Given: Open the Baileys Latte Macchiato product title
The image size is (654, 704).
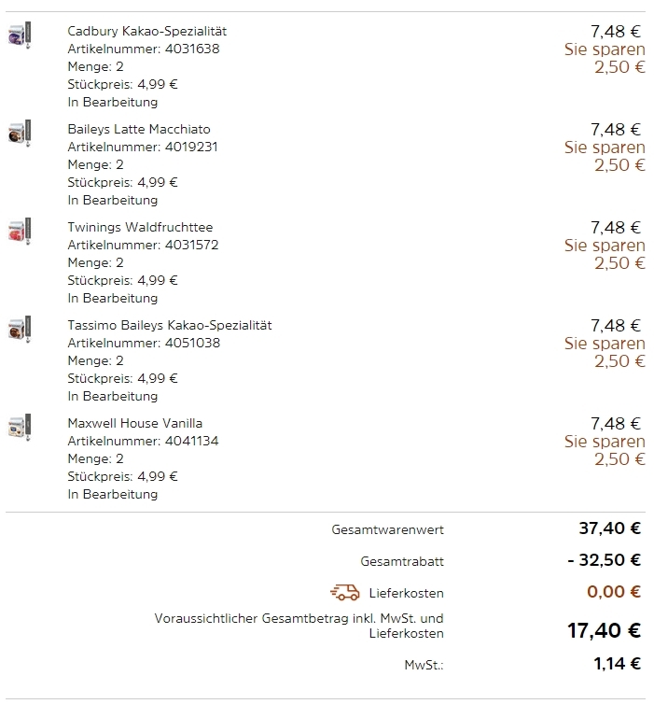Looking at the screenshot, I should click(139, 129).
